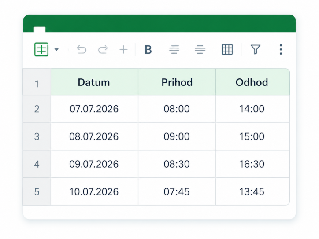Viewport: 319px width, 239px height.
Task: Click the green spreadsheet table icon
Action: tap(41, 49)
